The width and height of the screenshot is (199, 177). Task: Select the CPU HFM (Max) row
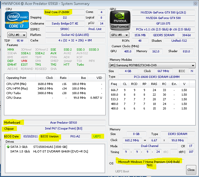(x=54, y=89)
